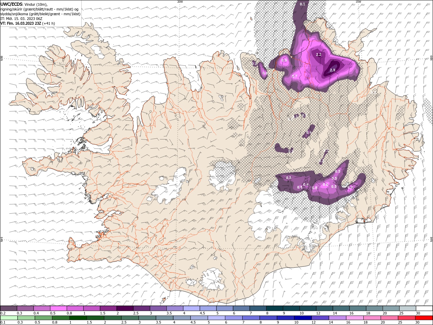Click the light grey 25–30 snow legend swatch
This screenshot has height=325, width=433.
407,308
